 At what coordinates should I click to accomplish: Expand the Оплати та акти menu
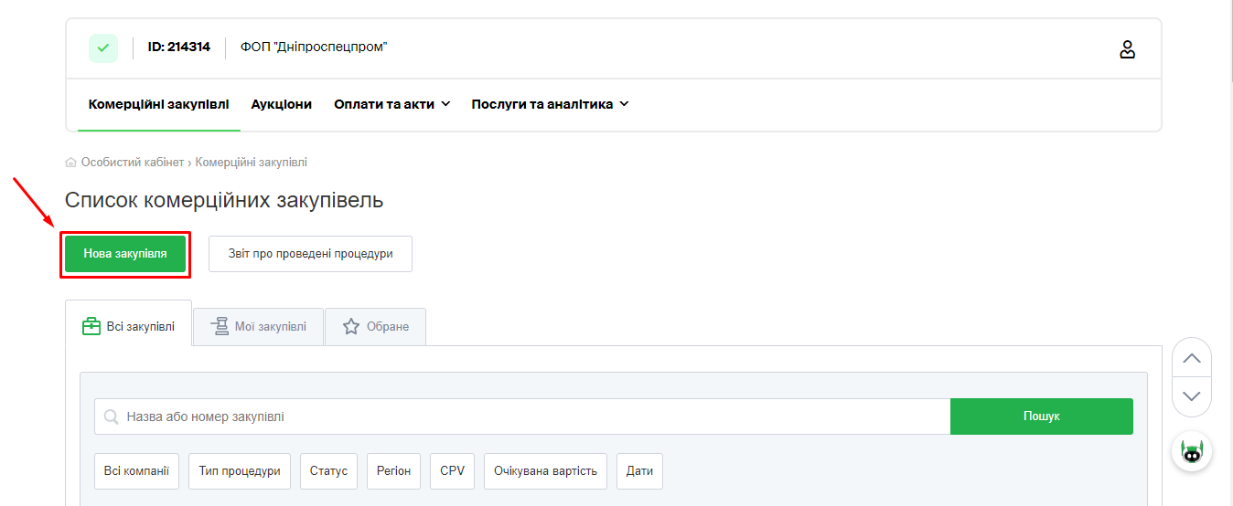point(391,104)
